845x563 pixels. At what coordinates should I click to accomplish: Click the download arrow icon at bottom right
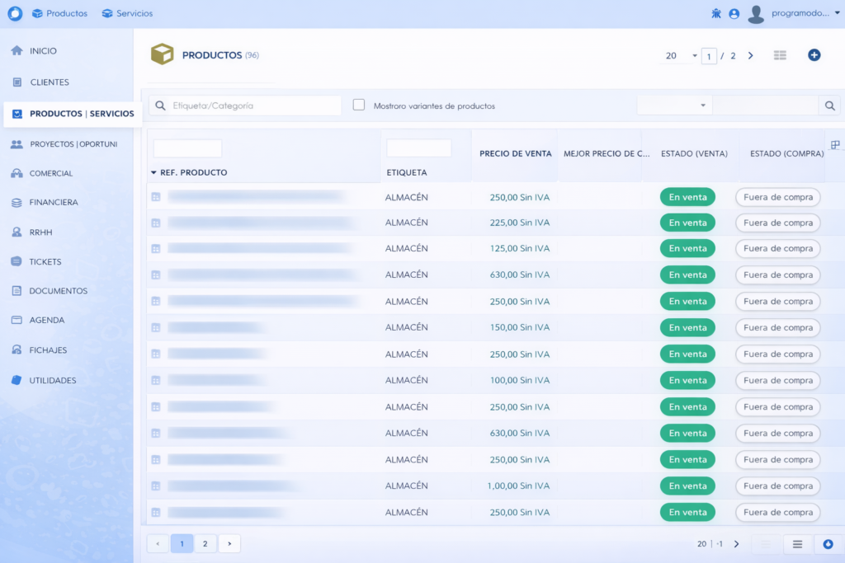(828, 544)
